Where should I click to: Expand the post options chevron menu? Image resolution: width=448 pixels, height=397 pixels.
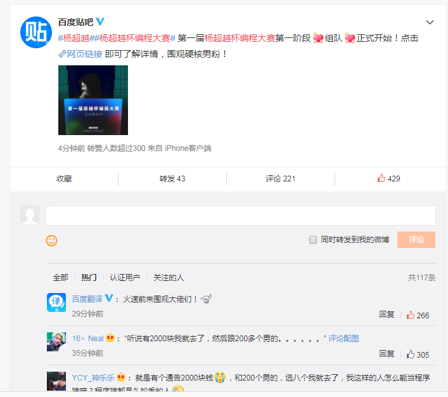click(x=430, y=22)
